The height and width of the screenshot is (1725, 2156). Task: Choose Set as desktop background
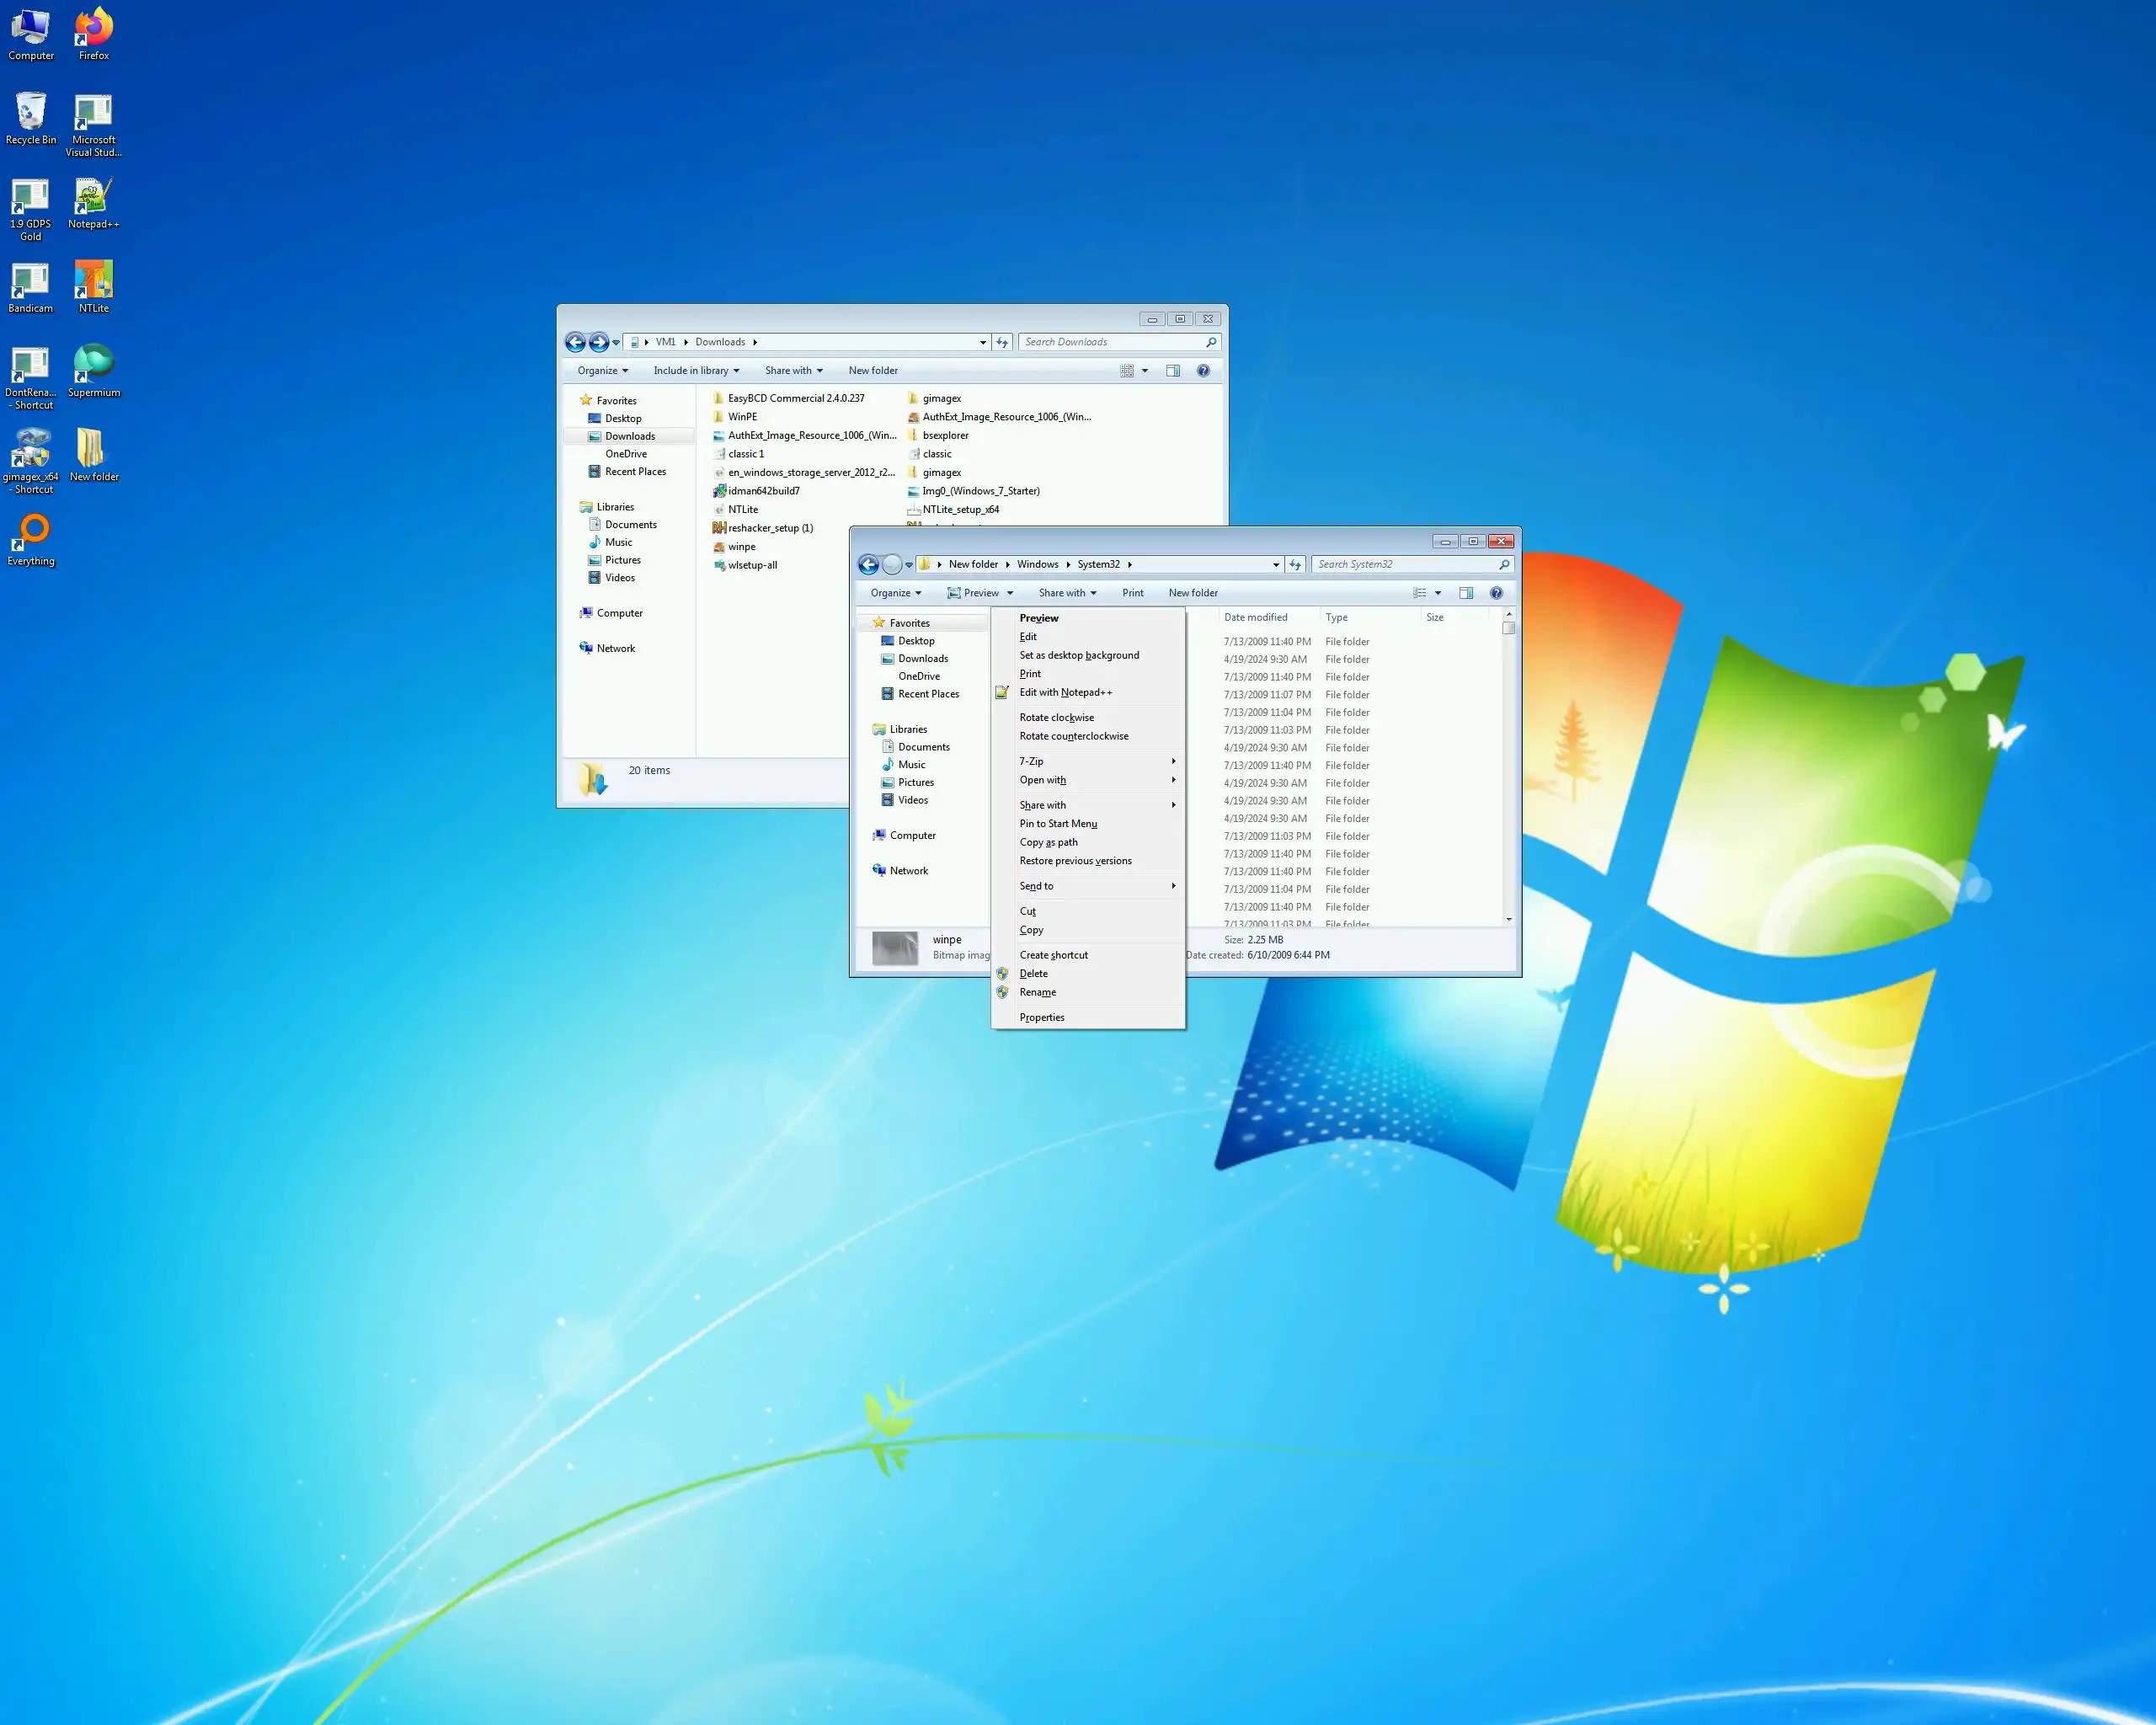(x=1079, y=656)
